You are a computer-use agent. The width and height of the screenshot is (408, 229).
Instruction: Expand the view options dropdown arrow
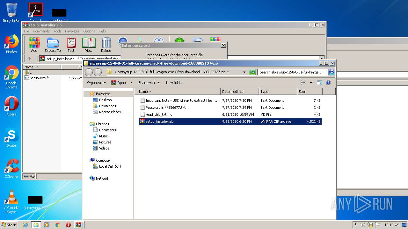(311, 83)
